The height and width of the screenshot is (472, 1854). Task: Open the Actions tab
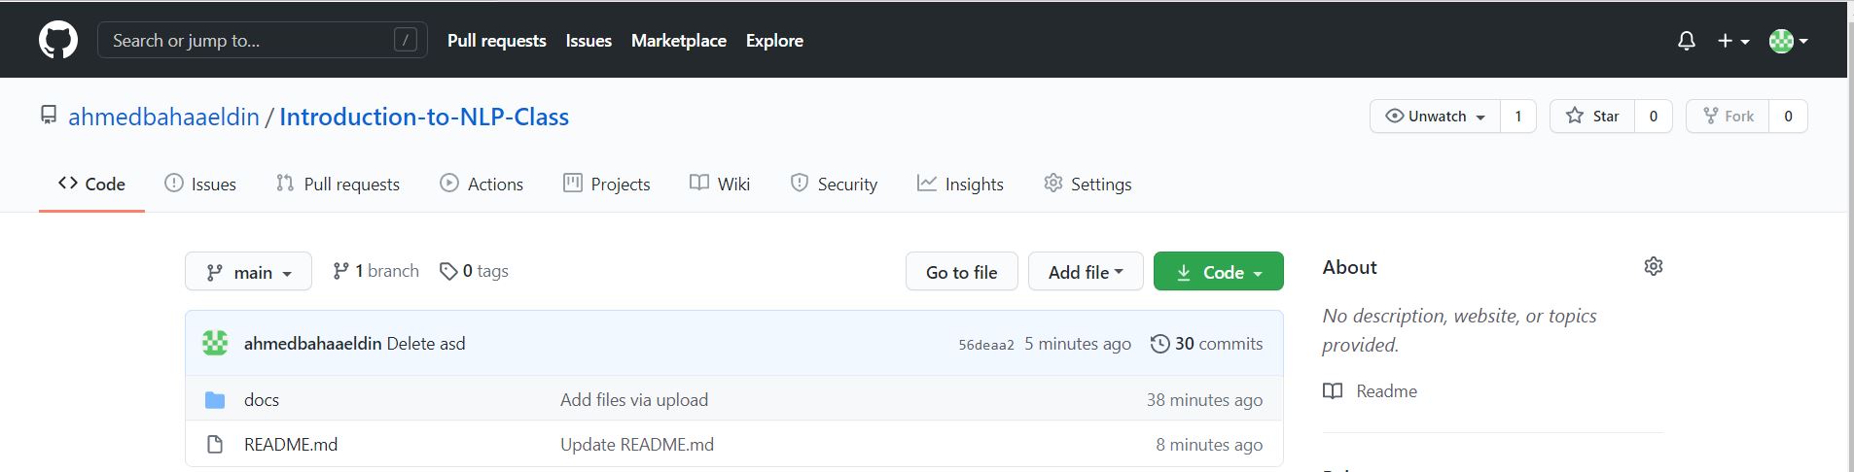click(x=481, y=184)
